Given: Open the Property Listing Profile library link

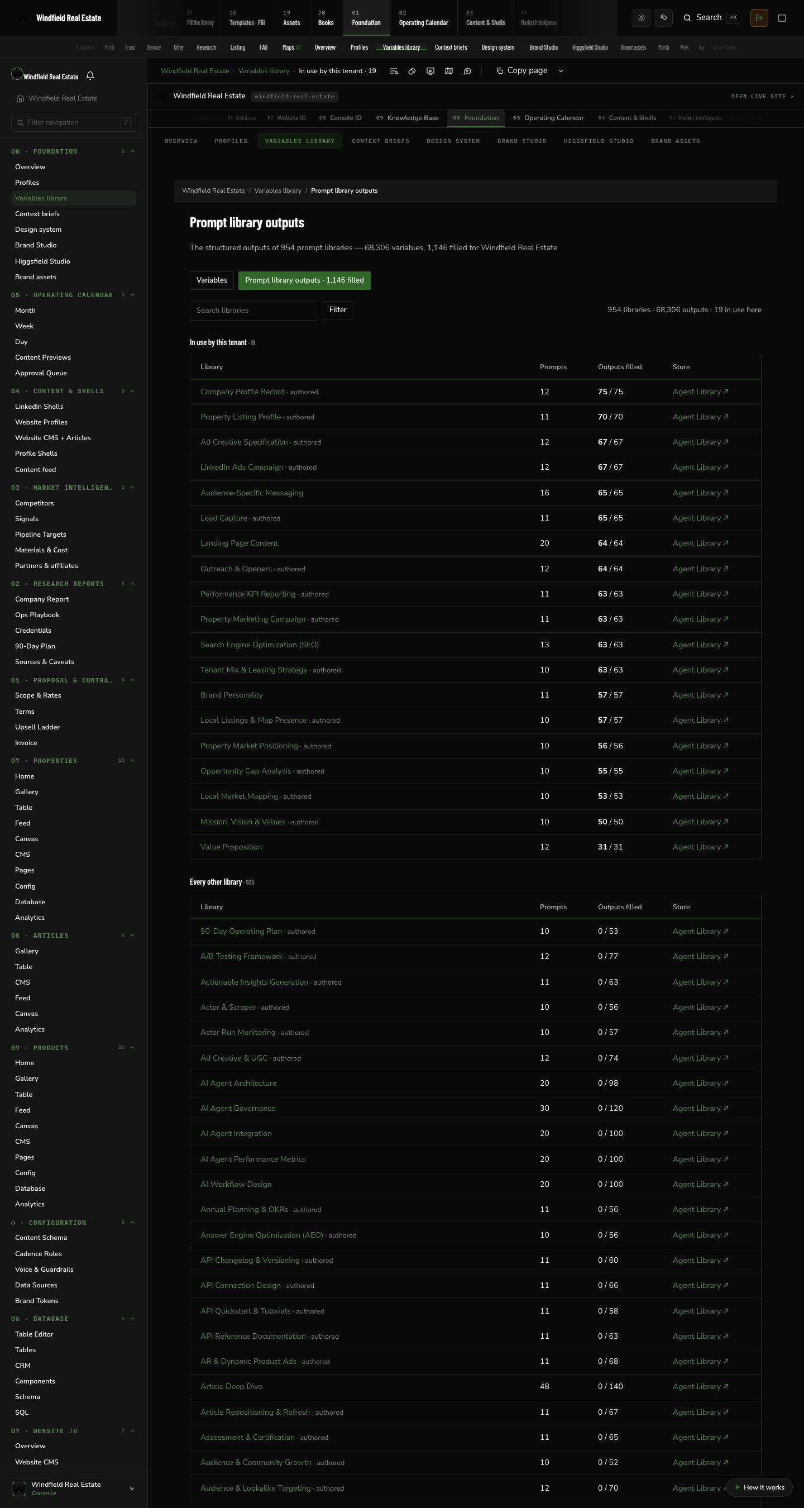Looking at the screenshot, I should pos(241,417).
